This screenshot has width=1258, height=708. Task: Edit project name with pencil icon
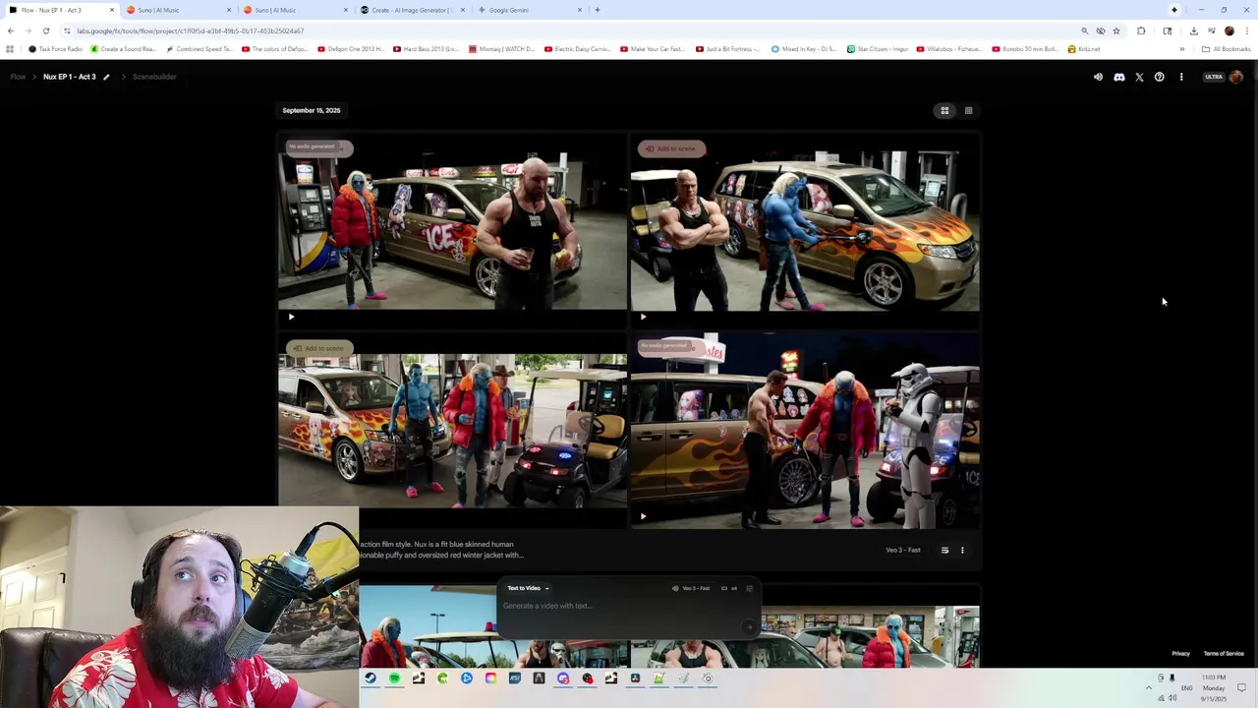coord(106,77)
